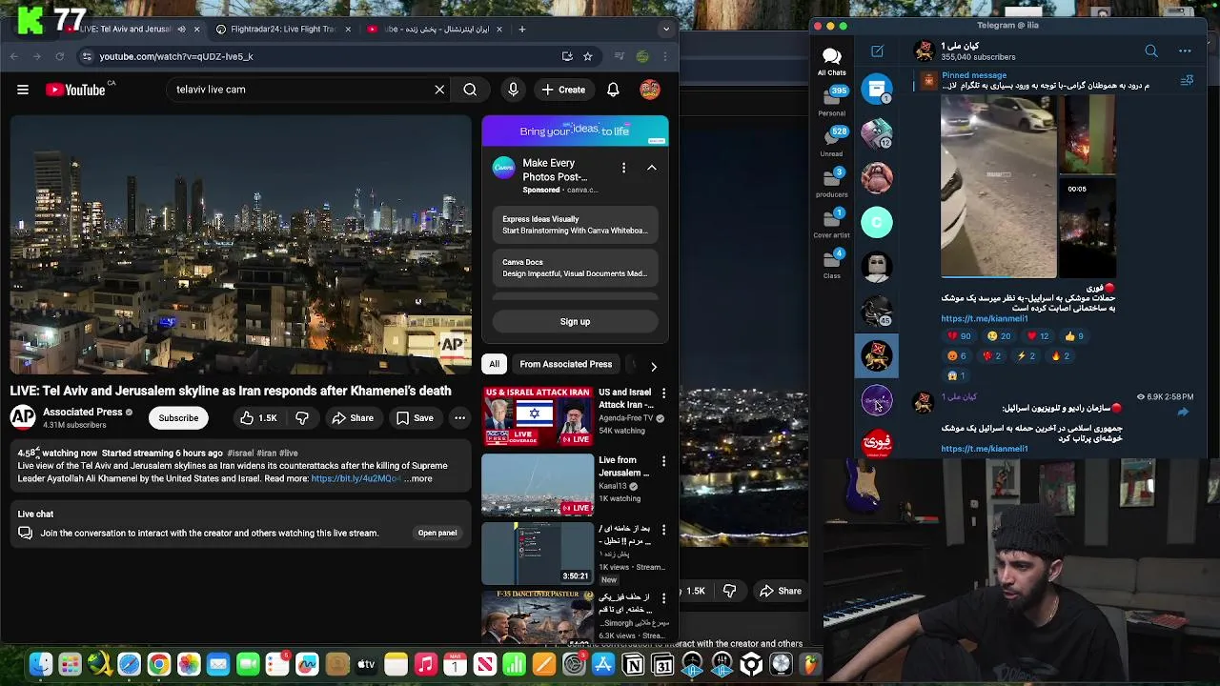Open the Cover artist folder in Telegram
This screenshot has width=1220, height=686.
pos(831,223)
